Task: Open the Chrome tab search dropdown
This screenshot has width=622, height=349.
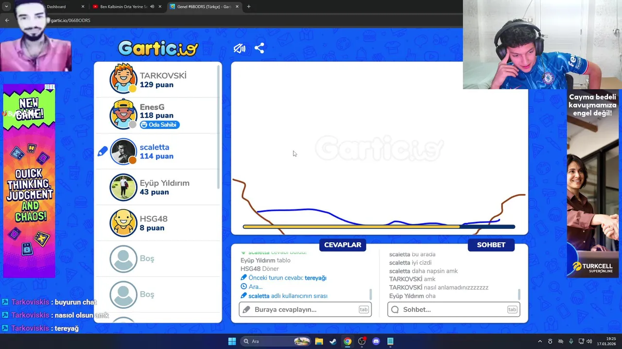Action: coord(6,7)
